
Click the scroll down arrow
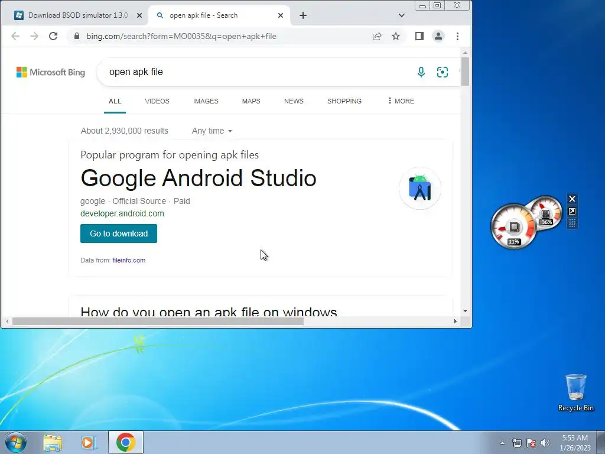click(465, 311)
